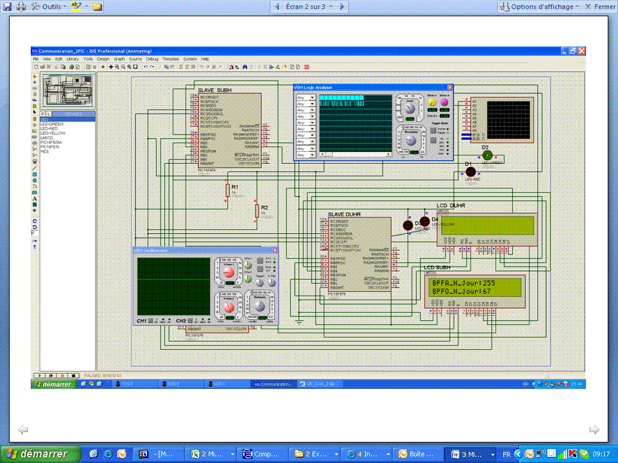
Task: Open the Debug menu in ISIS
Action: (151, 59)
